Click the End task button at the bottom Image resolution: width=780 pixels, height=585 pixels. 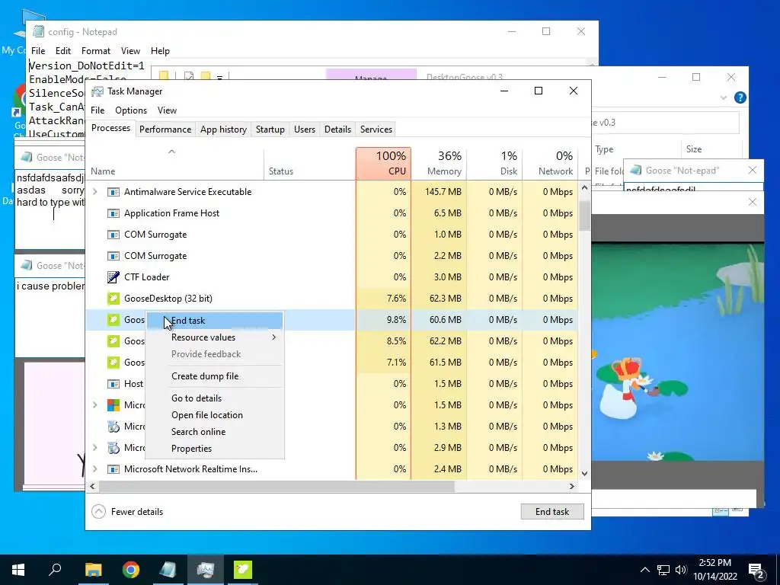click(552, 511)
